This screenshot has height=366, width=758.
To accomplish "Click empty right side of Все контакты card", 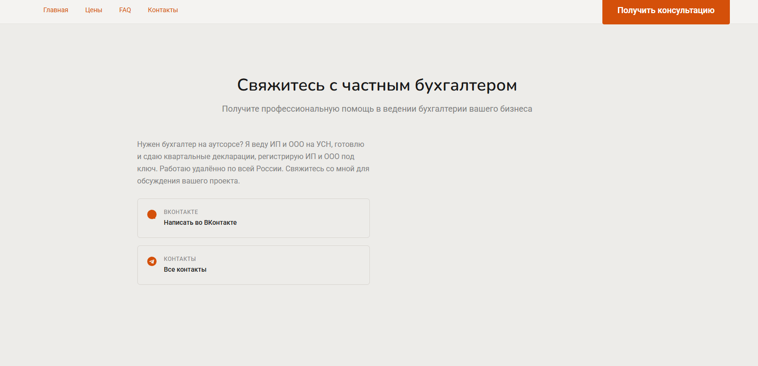I will tap(319, 265).
